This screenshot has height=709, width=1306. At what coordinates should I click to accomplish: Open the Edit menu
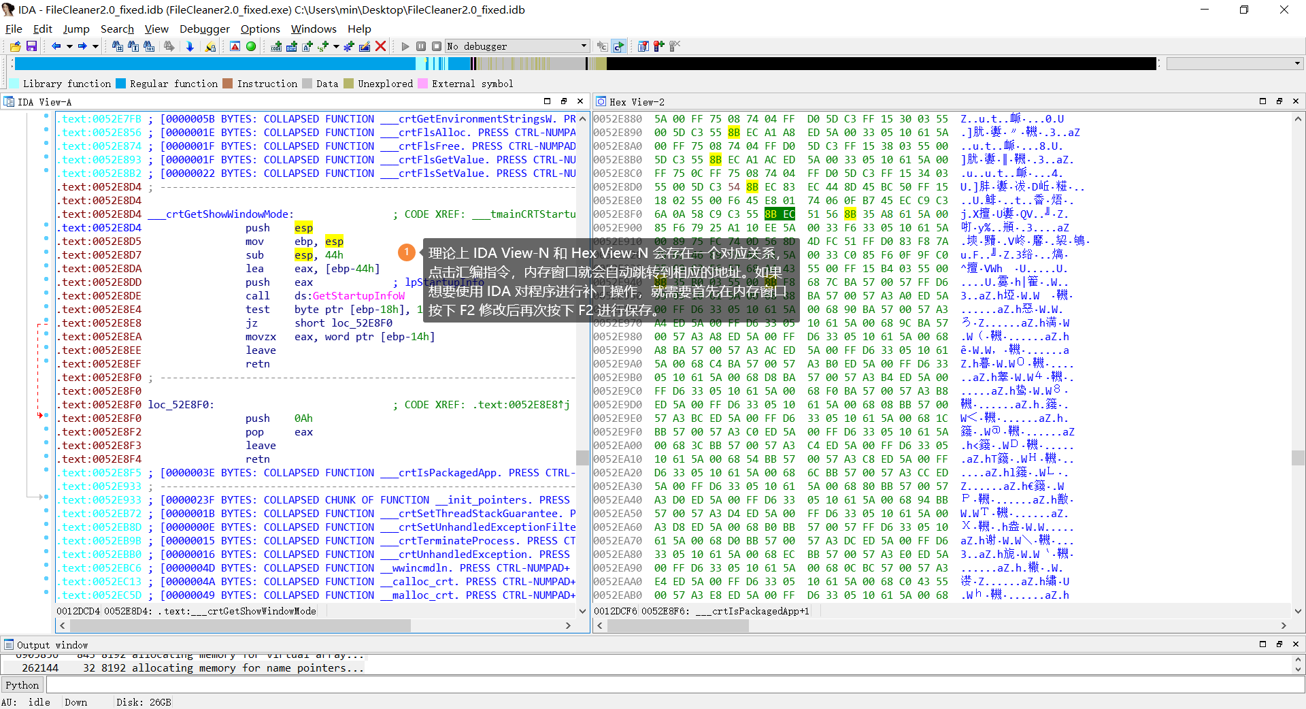(43, 29)
